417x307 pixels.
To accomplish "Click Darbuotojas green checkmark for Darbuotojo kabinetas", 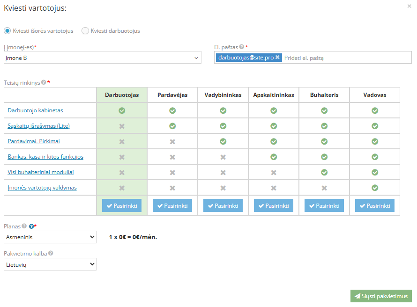I will click(x=122, y=110).
